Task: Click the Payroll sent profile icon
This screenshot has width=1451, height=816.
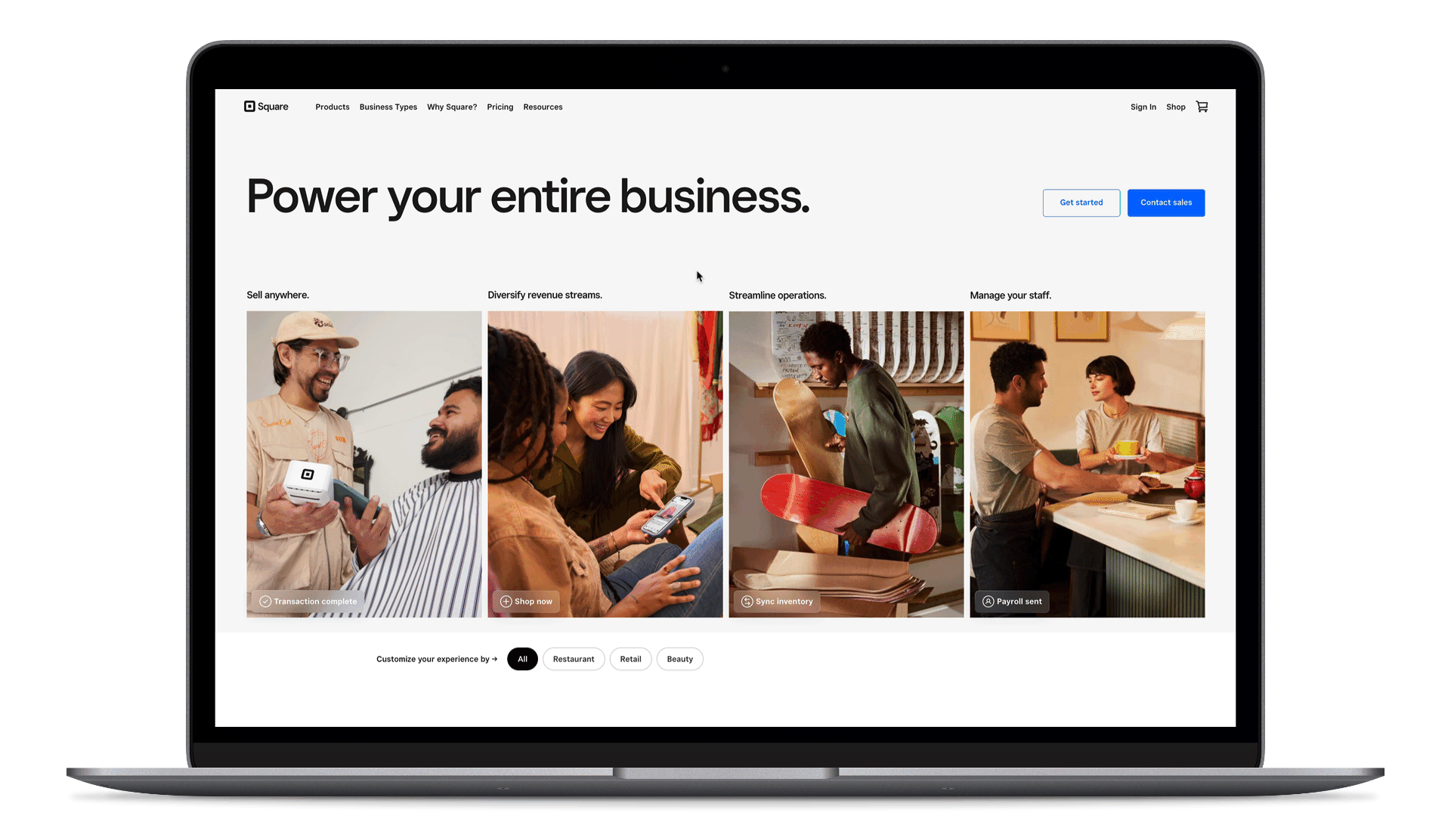Action: [988, 601]
